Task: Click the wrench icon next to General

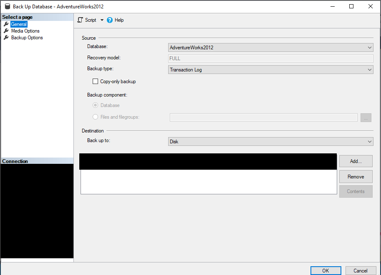Action: pos(6,24)
